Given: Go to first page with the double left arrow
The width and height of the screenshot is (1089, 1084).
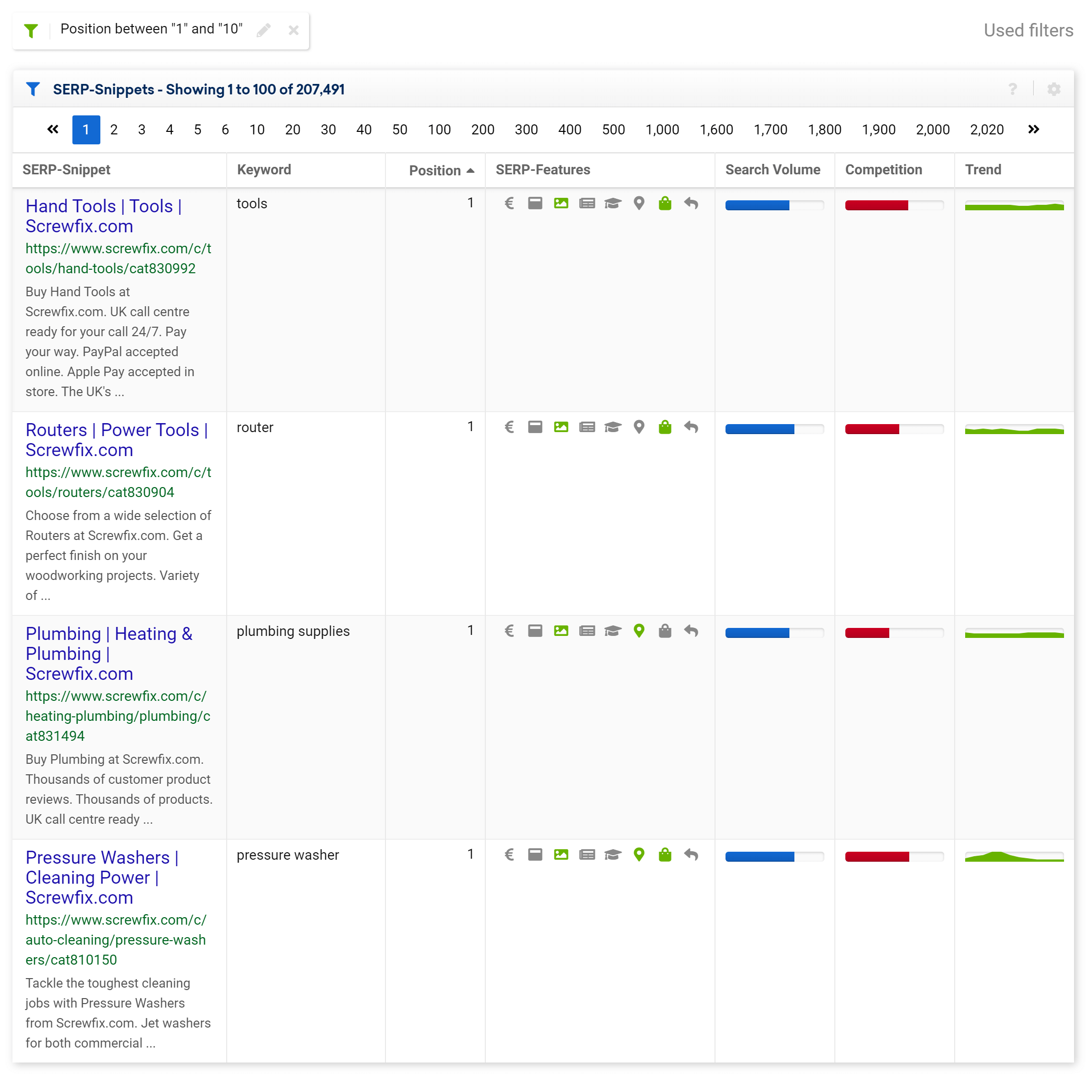Looking at the screenshot, I should point(53,130).
